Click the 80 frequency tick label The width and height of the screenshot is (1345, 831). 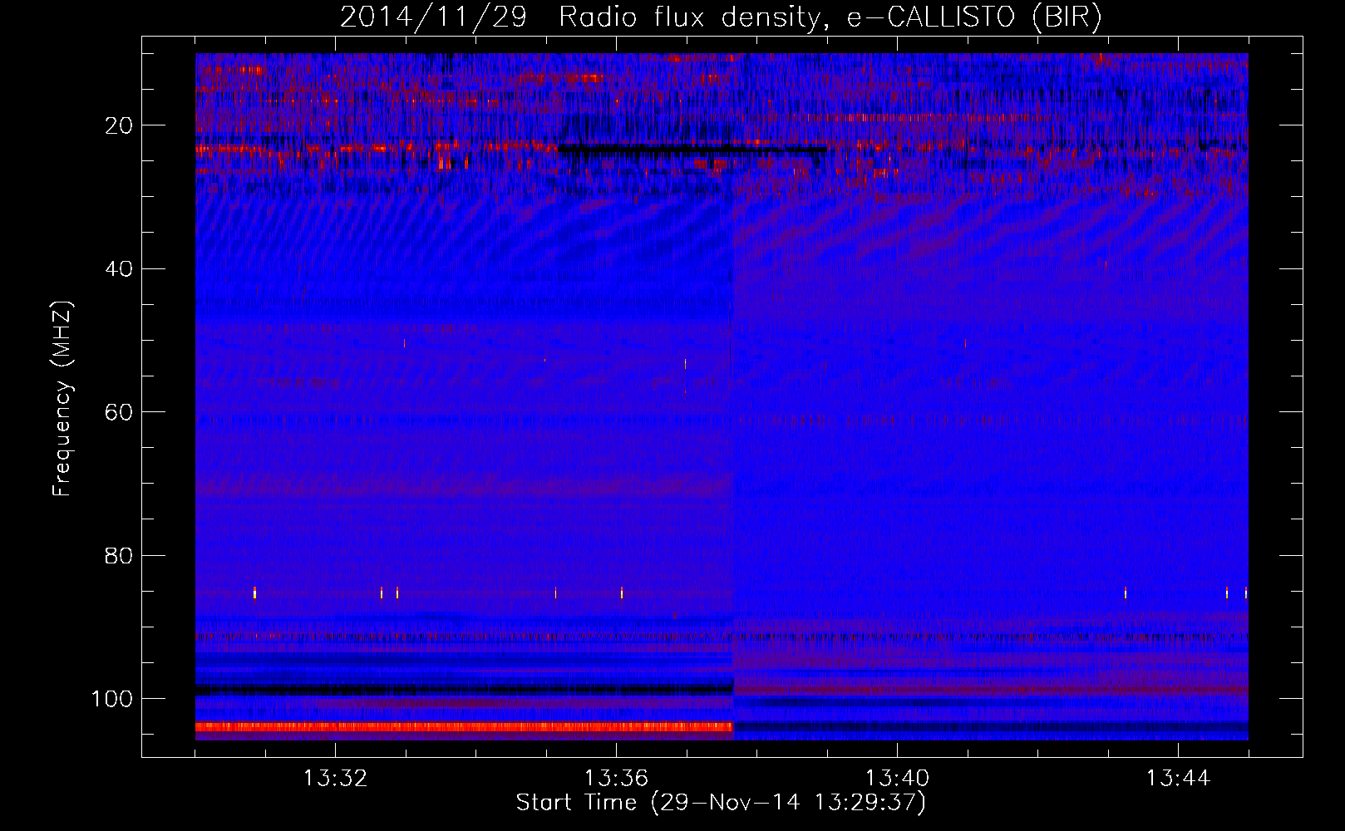pos(120,555)
